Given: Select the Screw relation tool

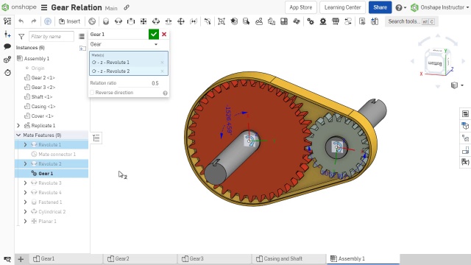Looking at the screenshot, I should tap(336, 21).
